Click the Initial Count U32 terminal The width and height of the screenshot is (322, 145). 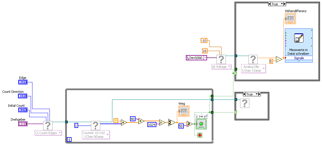pyautogui.click(x=23, y=110)
